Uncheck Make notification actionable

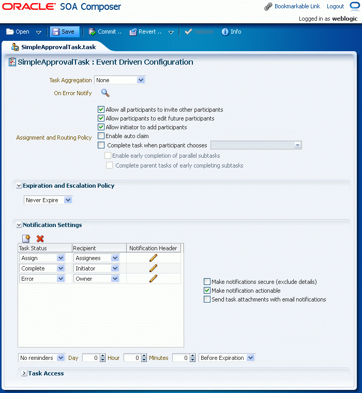point(207,291)
